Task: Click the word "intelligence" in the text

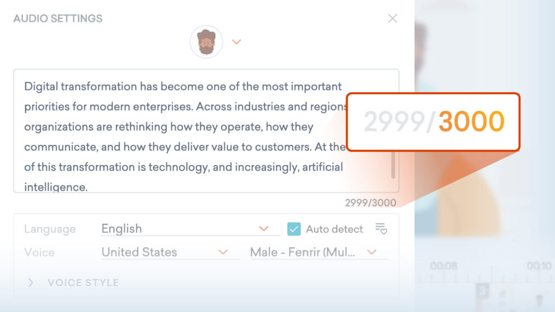Action: pos(55,187)
